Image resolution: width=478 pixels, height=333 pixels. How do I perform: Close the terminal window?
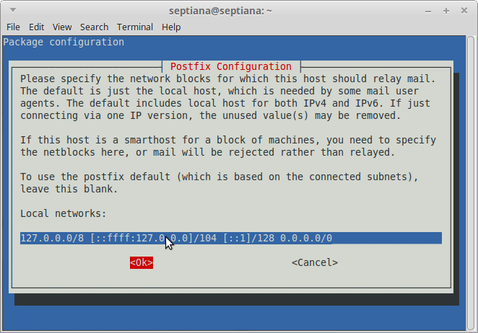464,11
